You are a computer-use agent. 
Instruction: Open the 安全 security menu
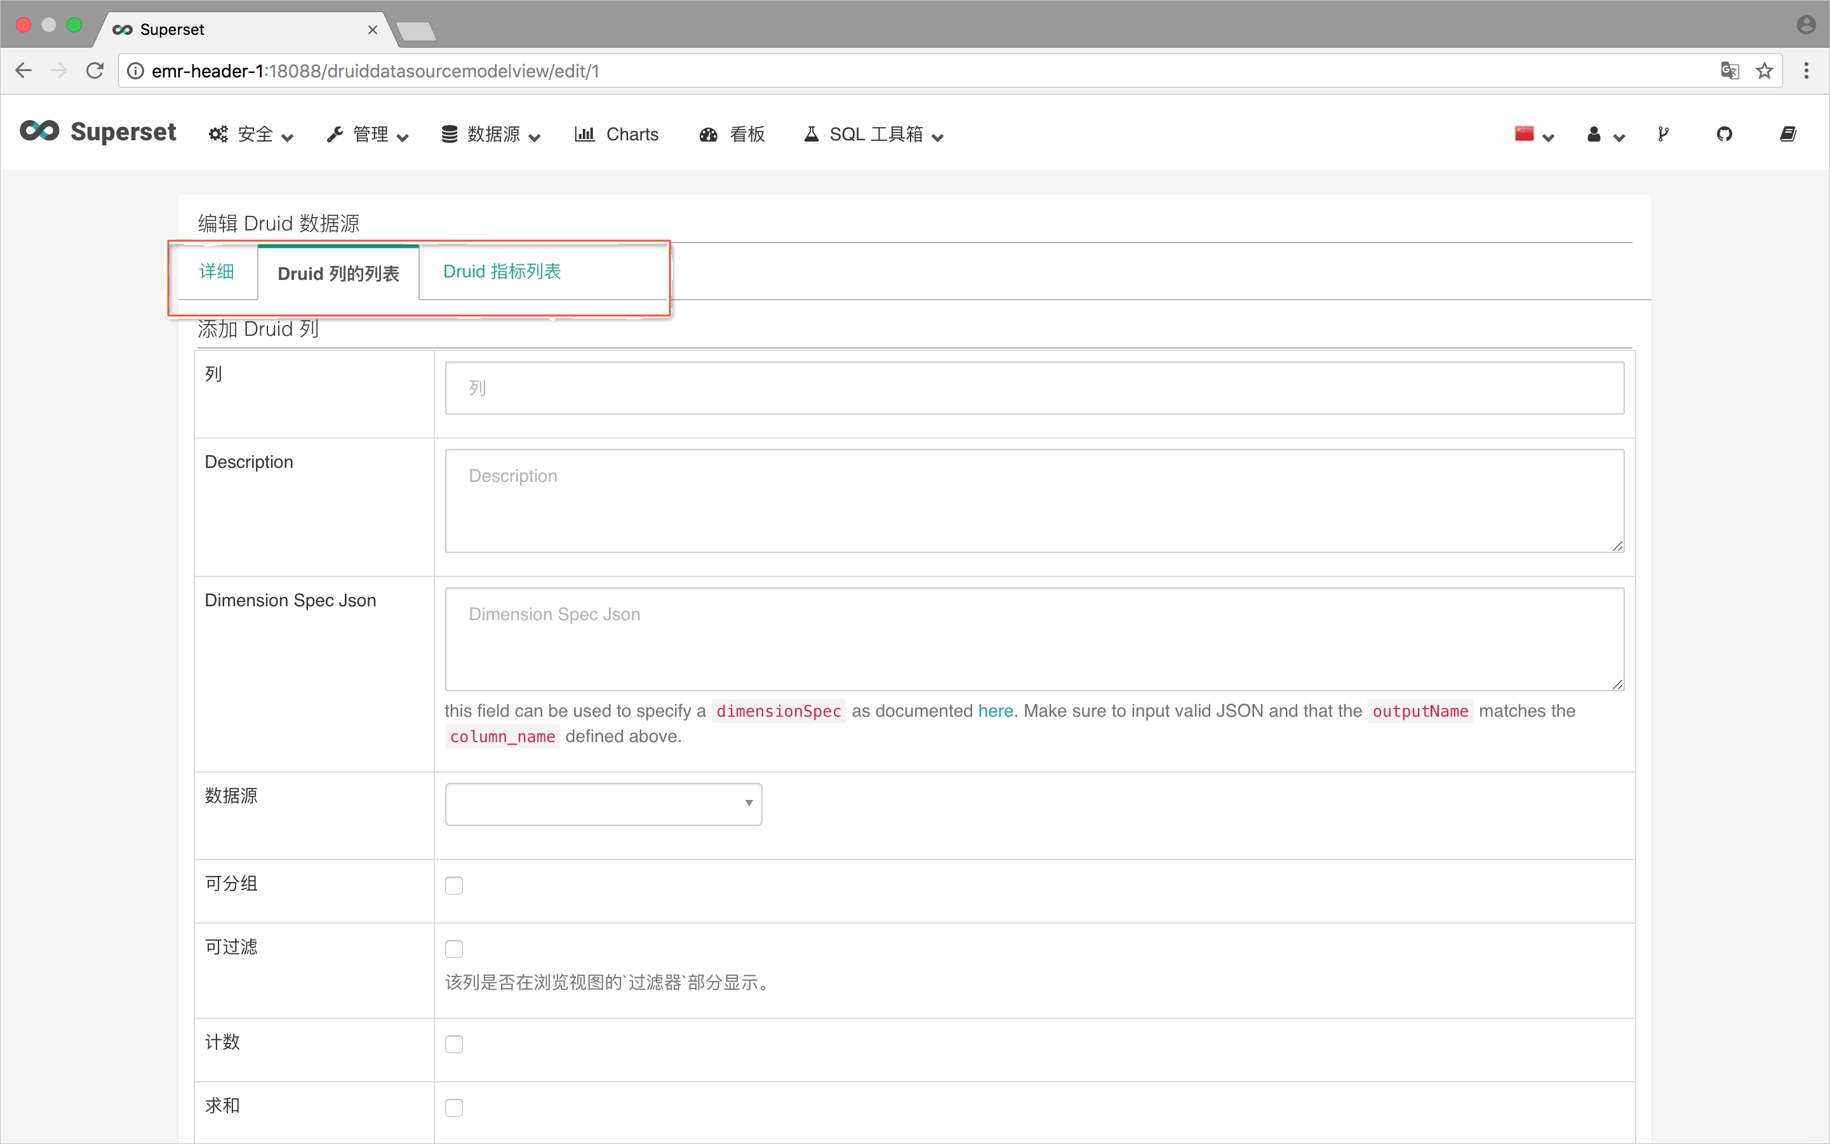coord(253,135)
